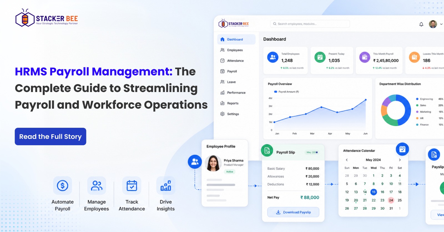Click the May 2024 calendar heading
The height and width of the screenshot is (232, 444).
(x=373, y=160)
